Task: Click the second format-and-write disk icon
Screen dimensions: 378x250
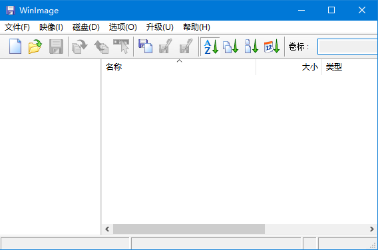Action: (x=186, y=47)
